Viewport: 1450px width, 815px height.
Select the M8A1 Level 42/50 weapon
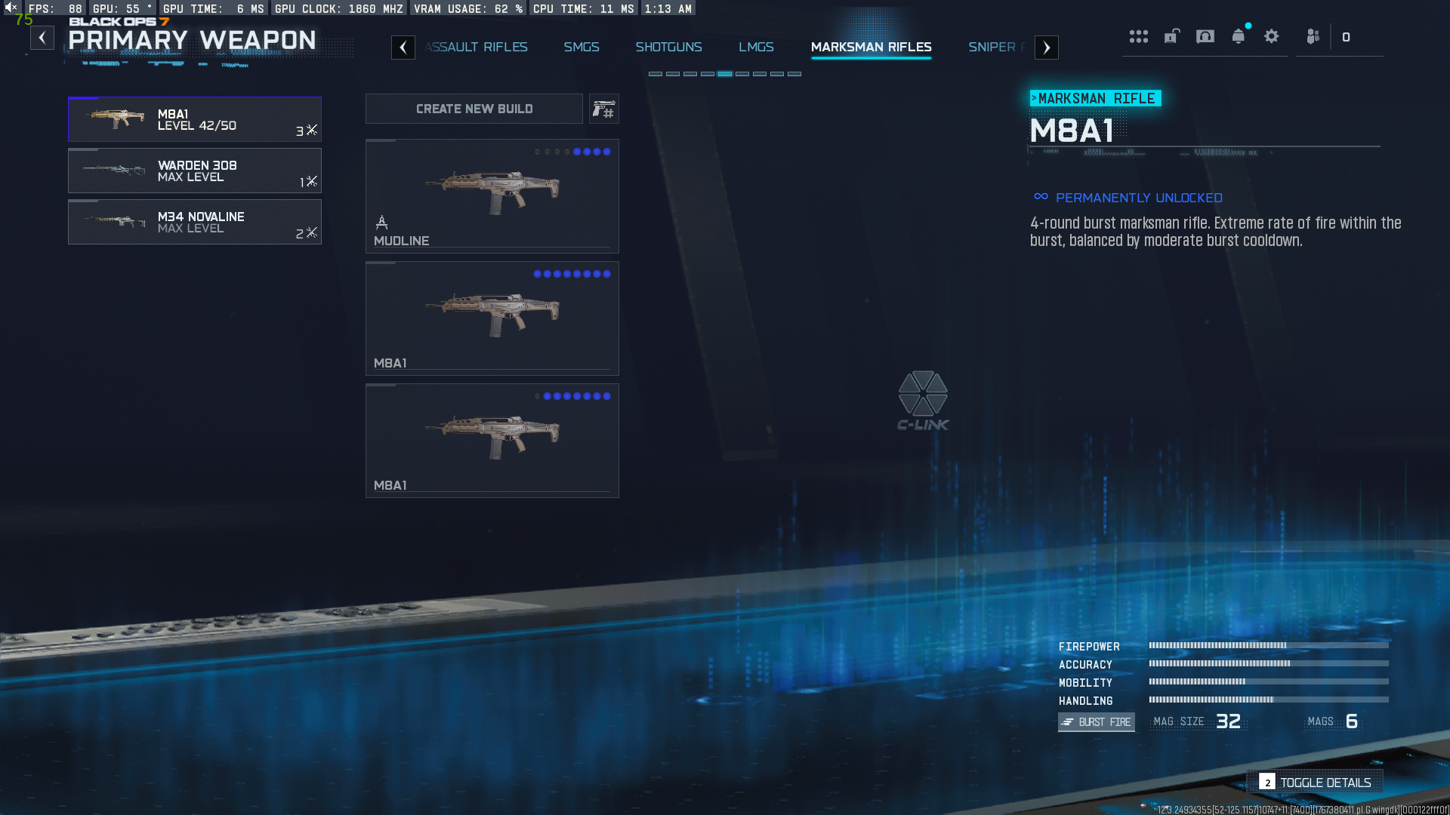[x=195, y=119]
